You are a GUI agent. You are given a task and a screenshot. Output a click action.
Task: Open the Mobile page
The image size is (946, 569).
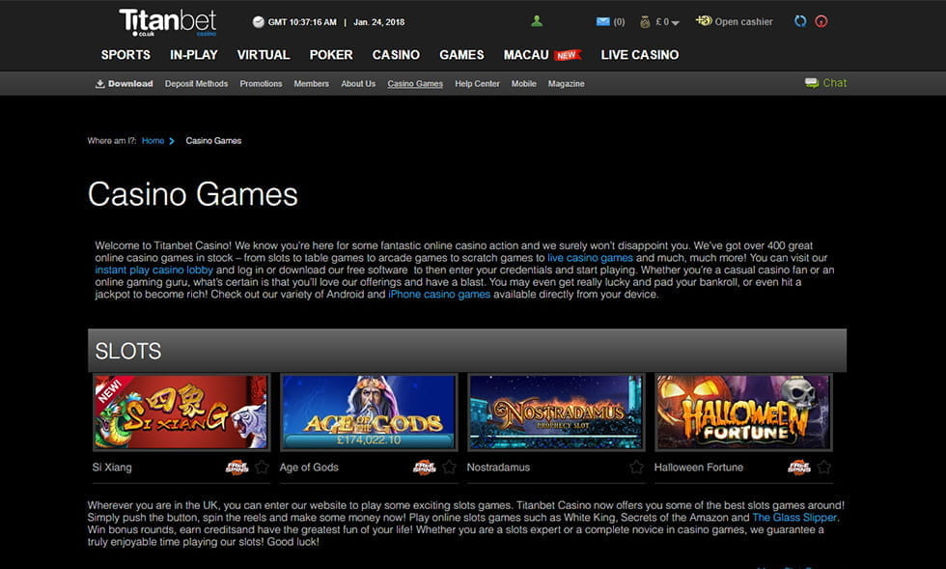(523, 84)
